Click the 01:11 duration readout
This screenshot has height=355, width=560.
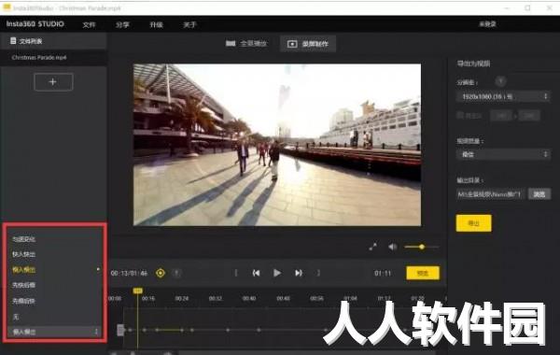[x=383, y=273]
